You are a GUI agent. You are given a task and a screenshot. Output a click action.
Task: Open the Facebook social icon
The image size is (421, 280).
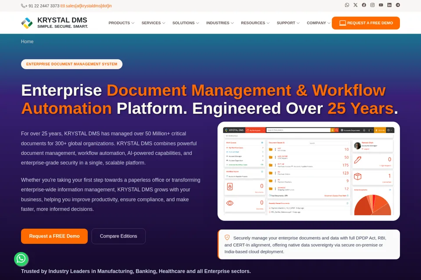[364, 5]
